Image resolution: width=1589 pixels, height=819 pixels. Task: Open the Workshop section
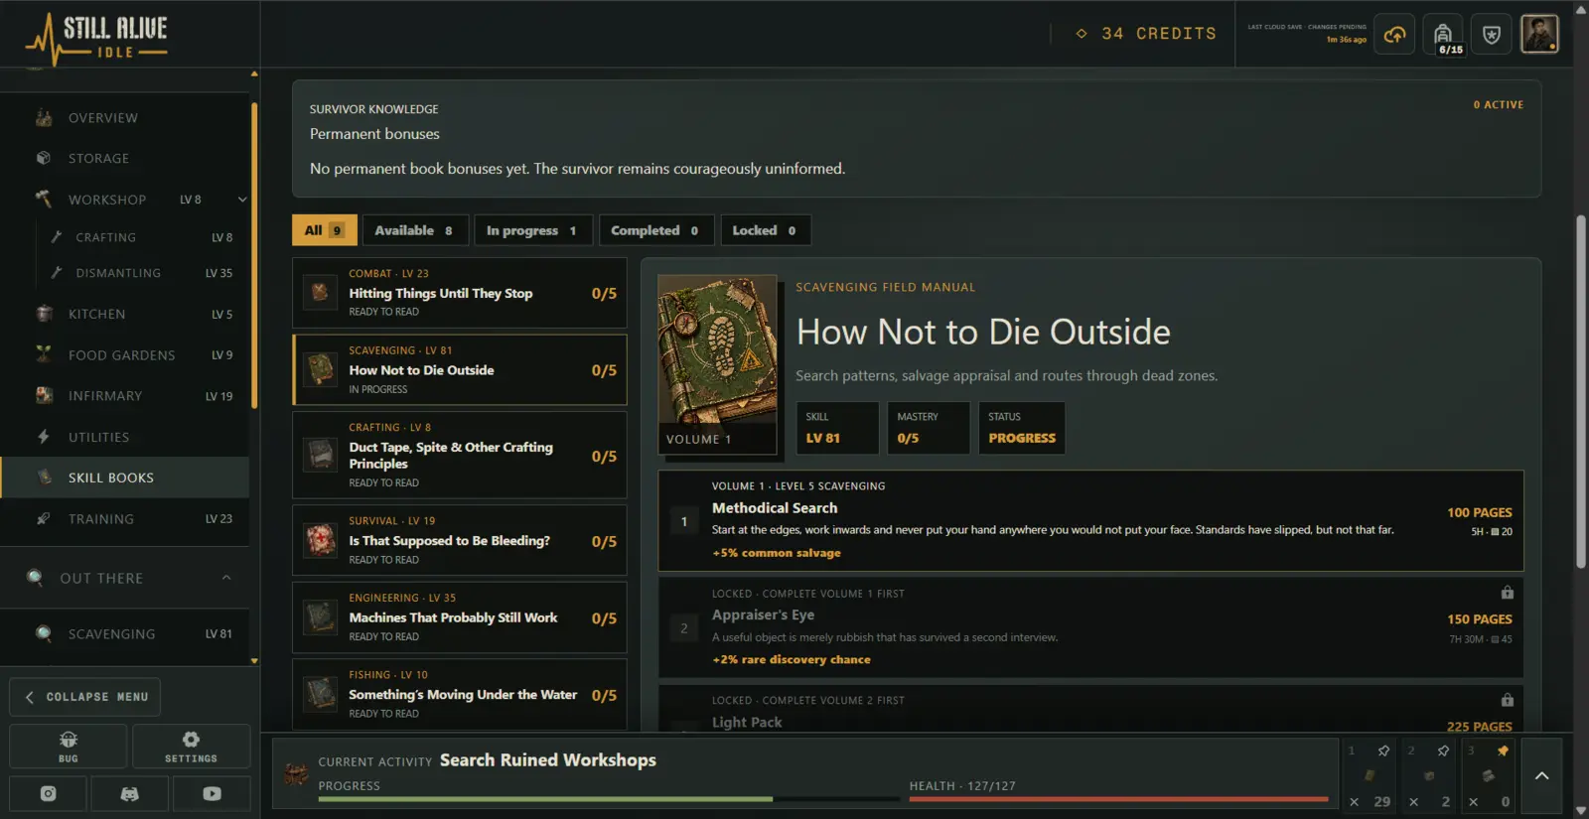[x=125, y=200]
